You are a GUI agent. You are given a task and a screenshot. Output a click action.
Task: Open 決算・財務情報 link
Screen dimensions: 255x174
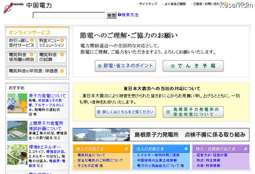[x=208, y=166]
